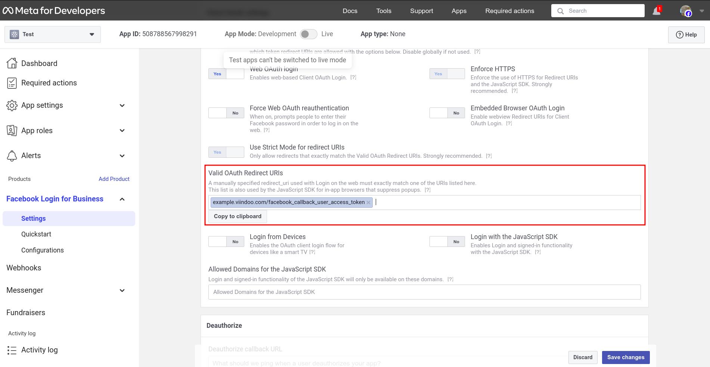Open Quickstart in the sidebar
The height and width of the screenshot is (367, 710).
pyautogui.click(x=36, y=234)
